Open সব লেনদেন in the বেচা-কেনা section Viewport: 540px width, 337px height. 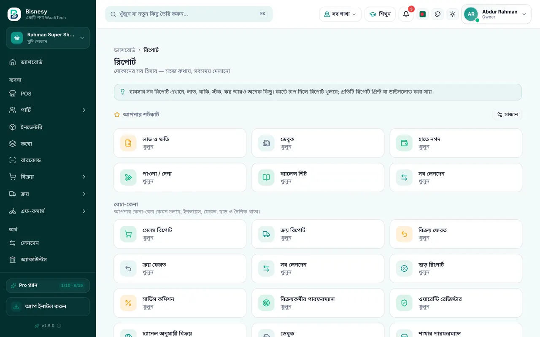[x=318, y=269]
